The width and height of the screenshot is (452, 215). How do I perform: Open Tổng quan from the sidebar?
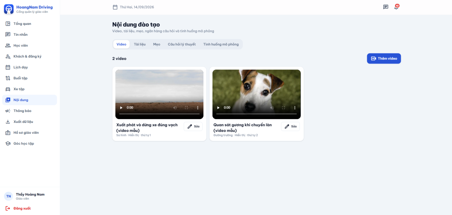[30, 24]
